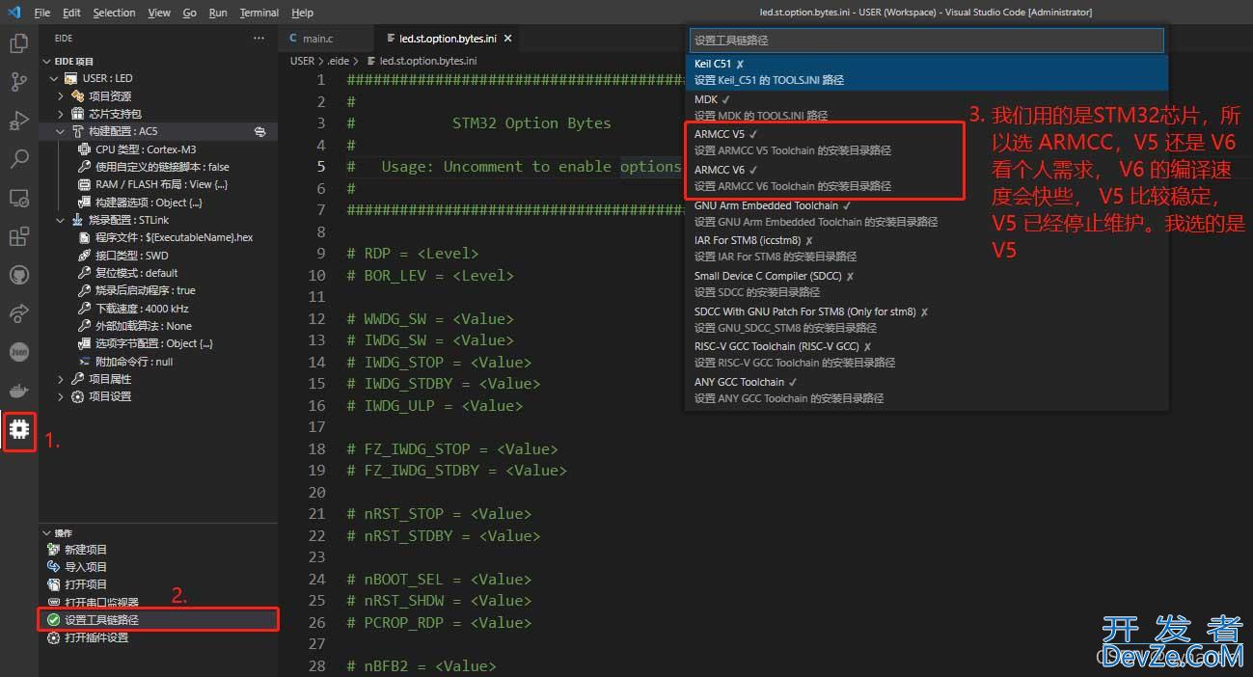
Task: Open the Docker view in activity bar
Action: pyautogui.click(x=18, y=391)
